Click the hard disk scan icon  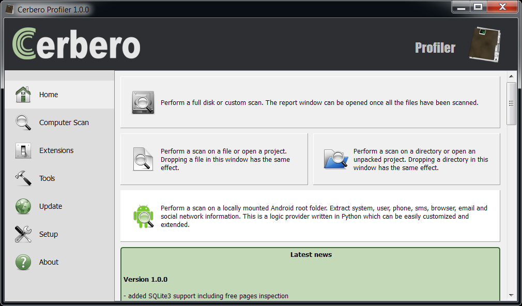[143, 102]
